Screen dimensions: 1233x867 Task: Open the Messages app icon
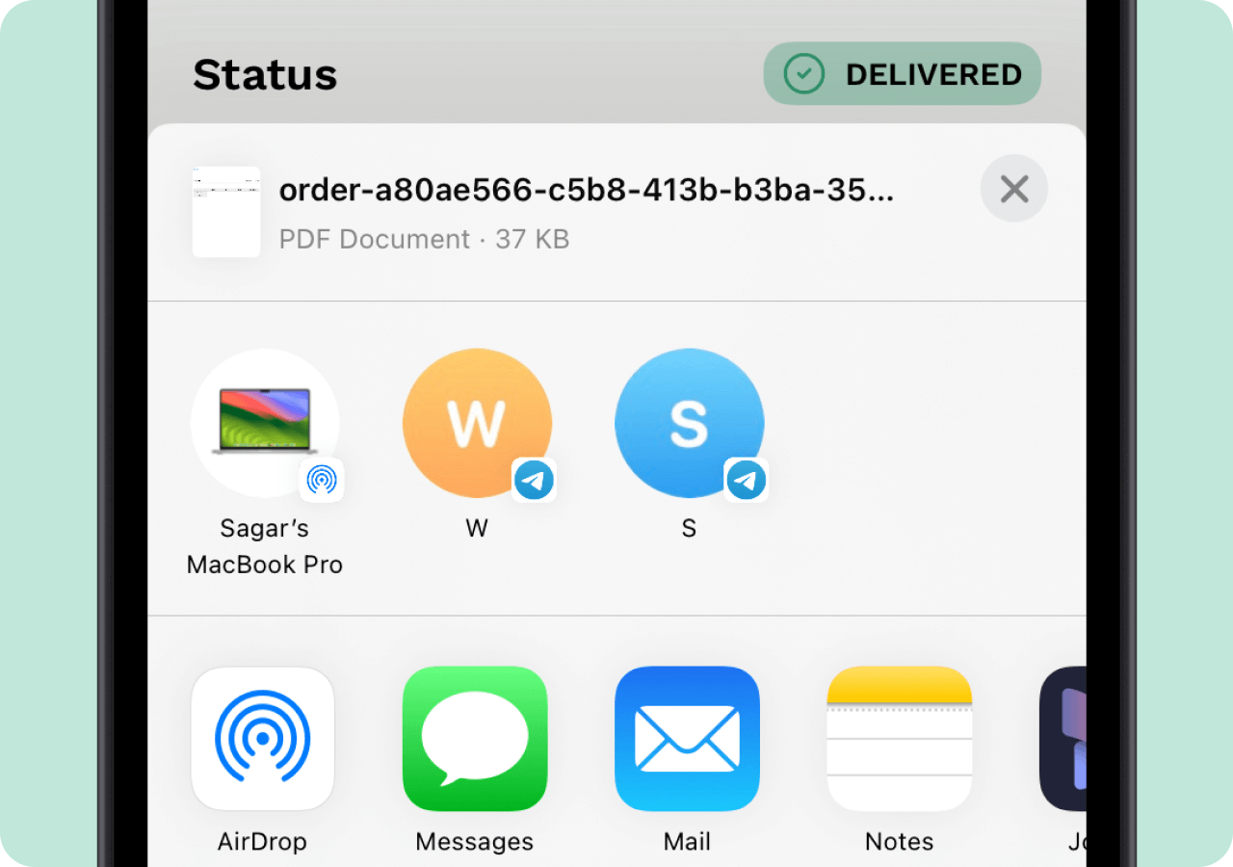pos(475,739)
